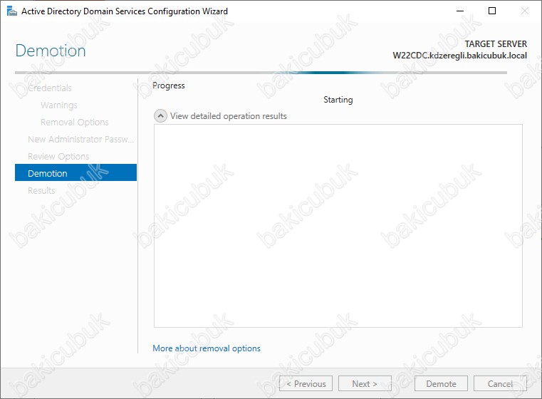
Task: Click the 'Demotion' page heading
Action: [x=51, y=51]
